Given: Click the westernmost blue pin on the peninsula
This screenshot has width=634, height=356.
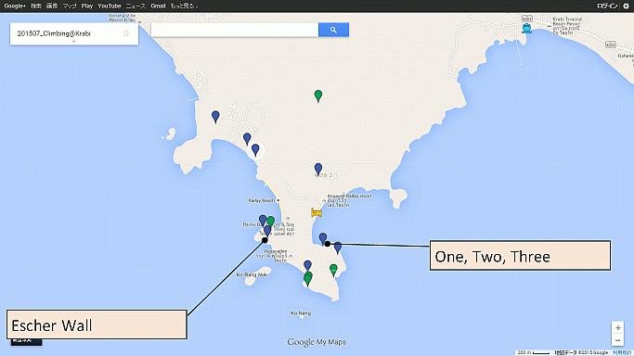Looking at the screenshot, I should coord(215,117).
